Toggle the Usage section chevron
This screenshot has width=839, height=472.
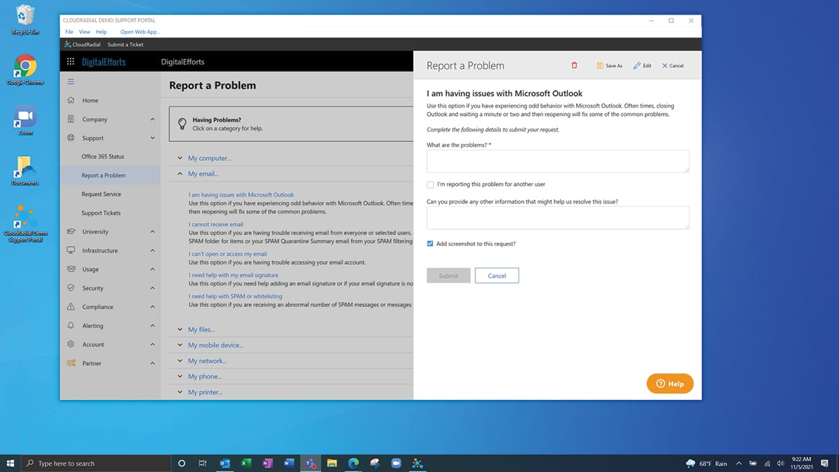tap(152, 269)
